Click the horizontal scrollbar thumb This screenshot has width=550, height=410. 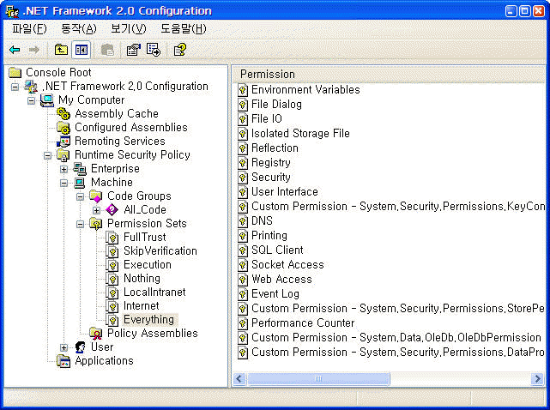coord(318,379)
